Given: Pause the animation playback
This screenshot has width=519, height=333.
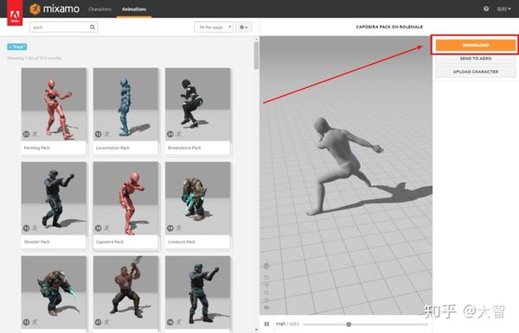Looking at the screenshot, I should pos(266,324).
